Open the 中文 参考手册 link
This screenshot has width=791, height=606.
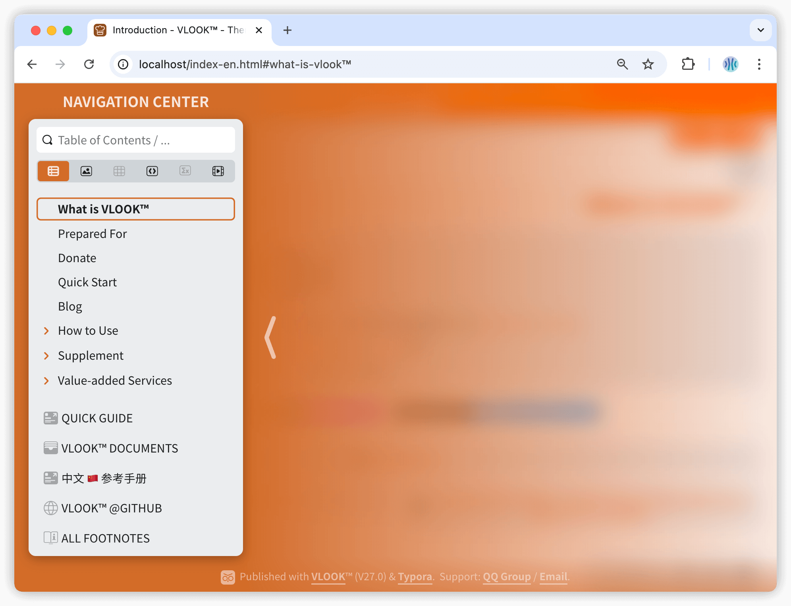[104, 478]
